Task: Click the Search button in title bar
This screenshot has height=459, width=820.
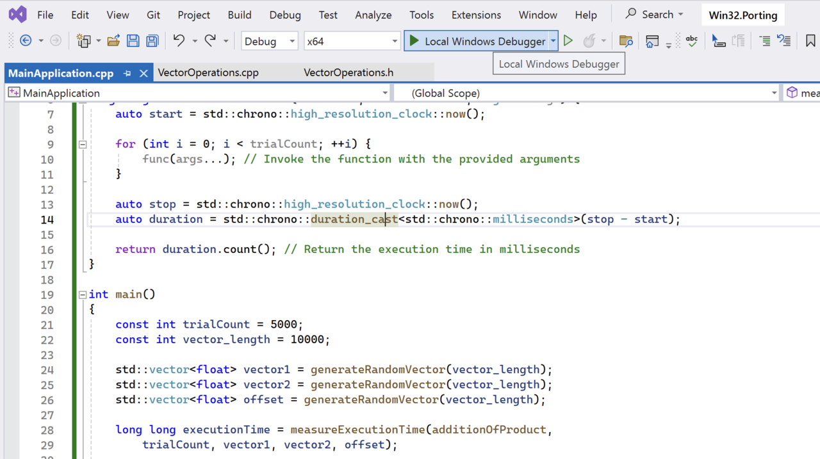Action: click(654, 14)
